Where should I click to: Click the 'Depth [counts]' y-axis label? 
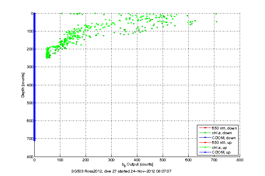23,85
